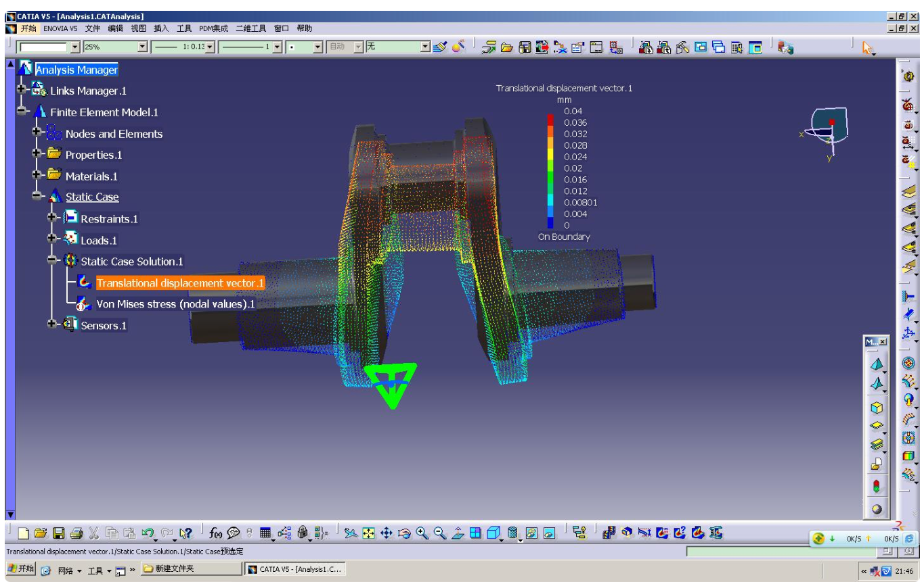The height and width of the screenshot is (584, 922).
Task: Open the line thickness dropdown
Action: tap(210, 47)
